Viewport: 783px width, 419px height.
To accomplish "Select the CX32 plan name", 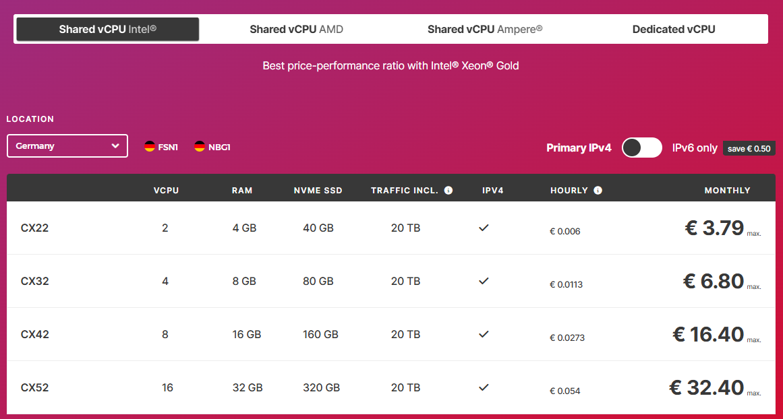I will click(34, 282).
